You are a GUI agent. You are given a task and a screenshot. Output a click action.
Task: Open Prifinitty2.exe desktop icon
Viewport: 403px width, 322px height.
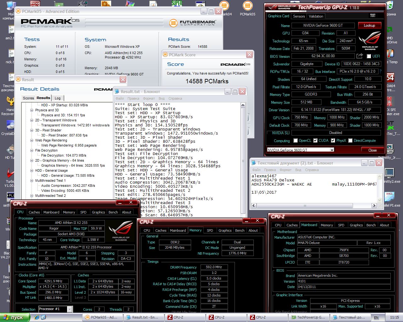coord(390,173)
